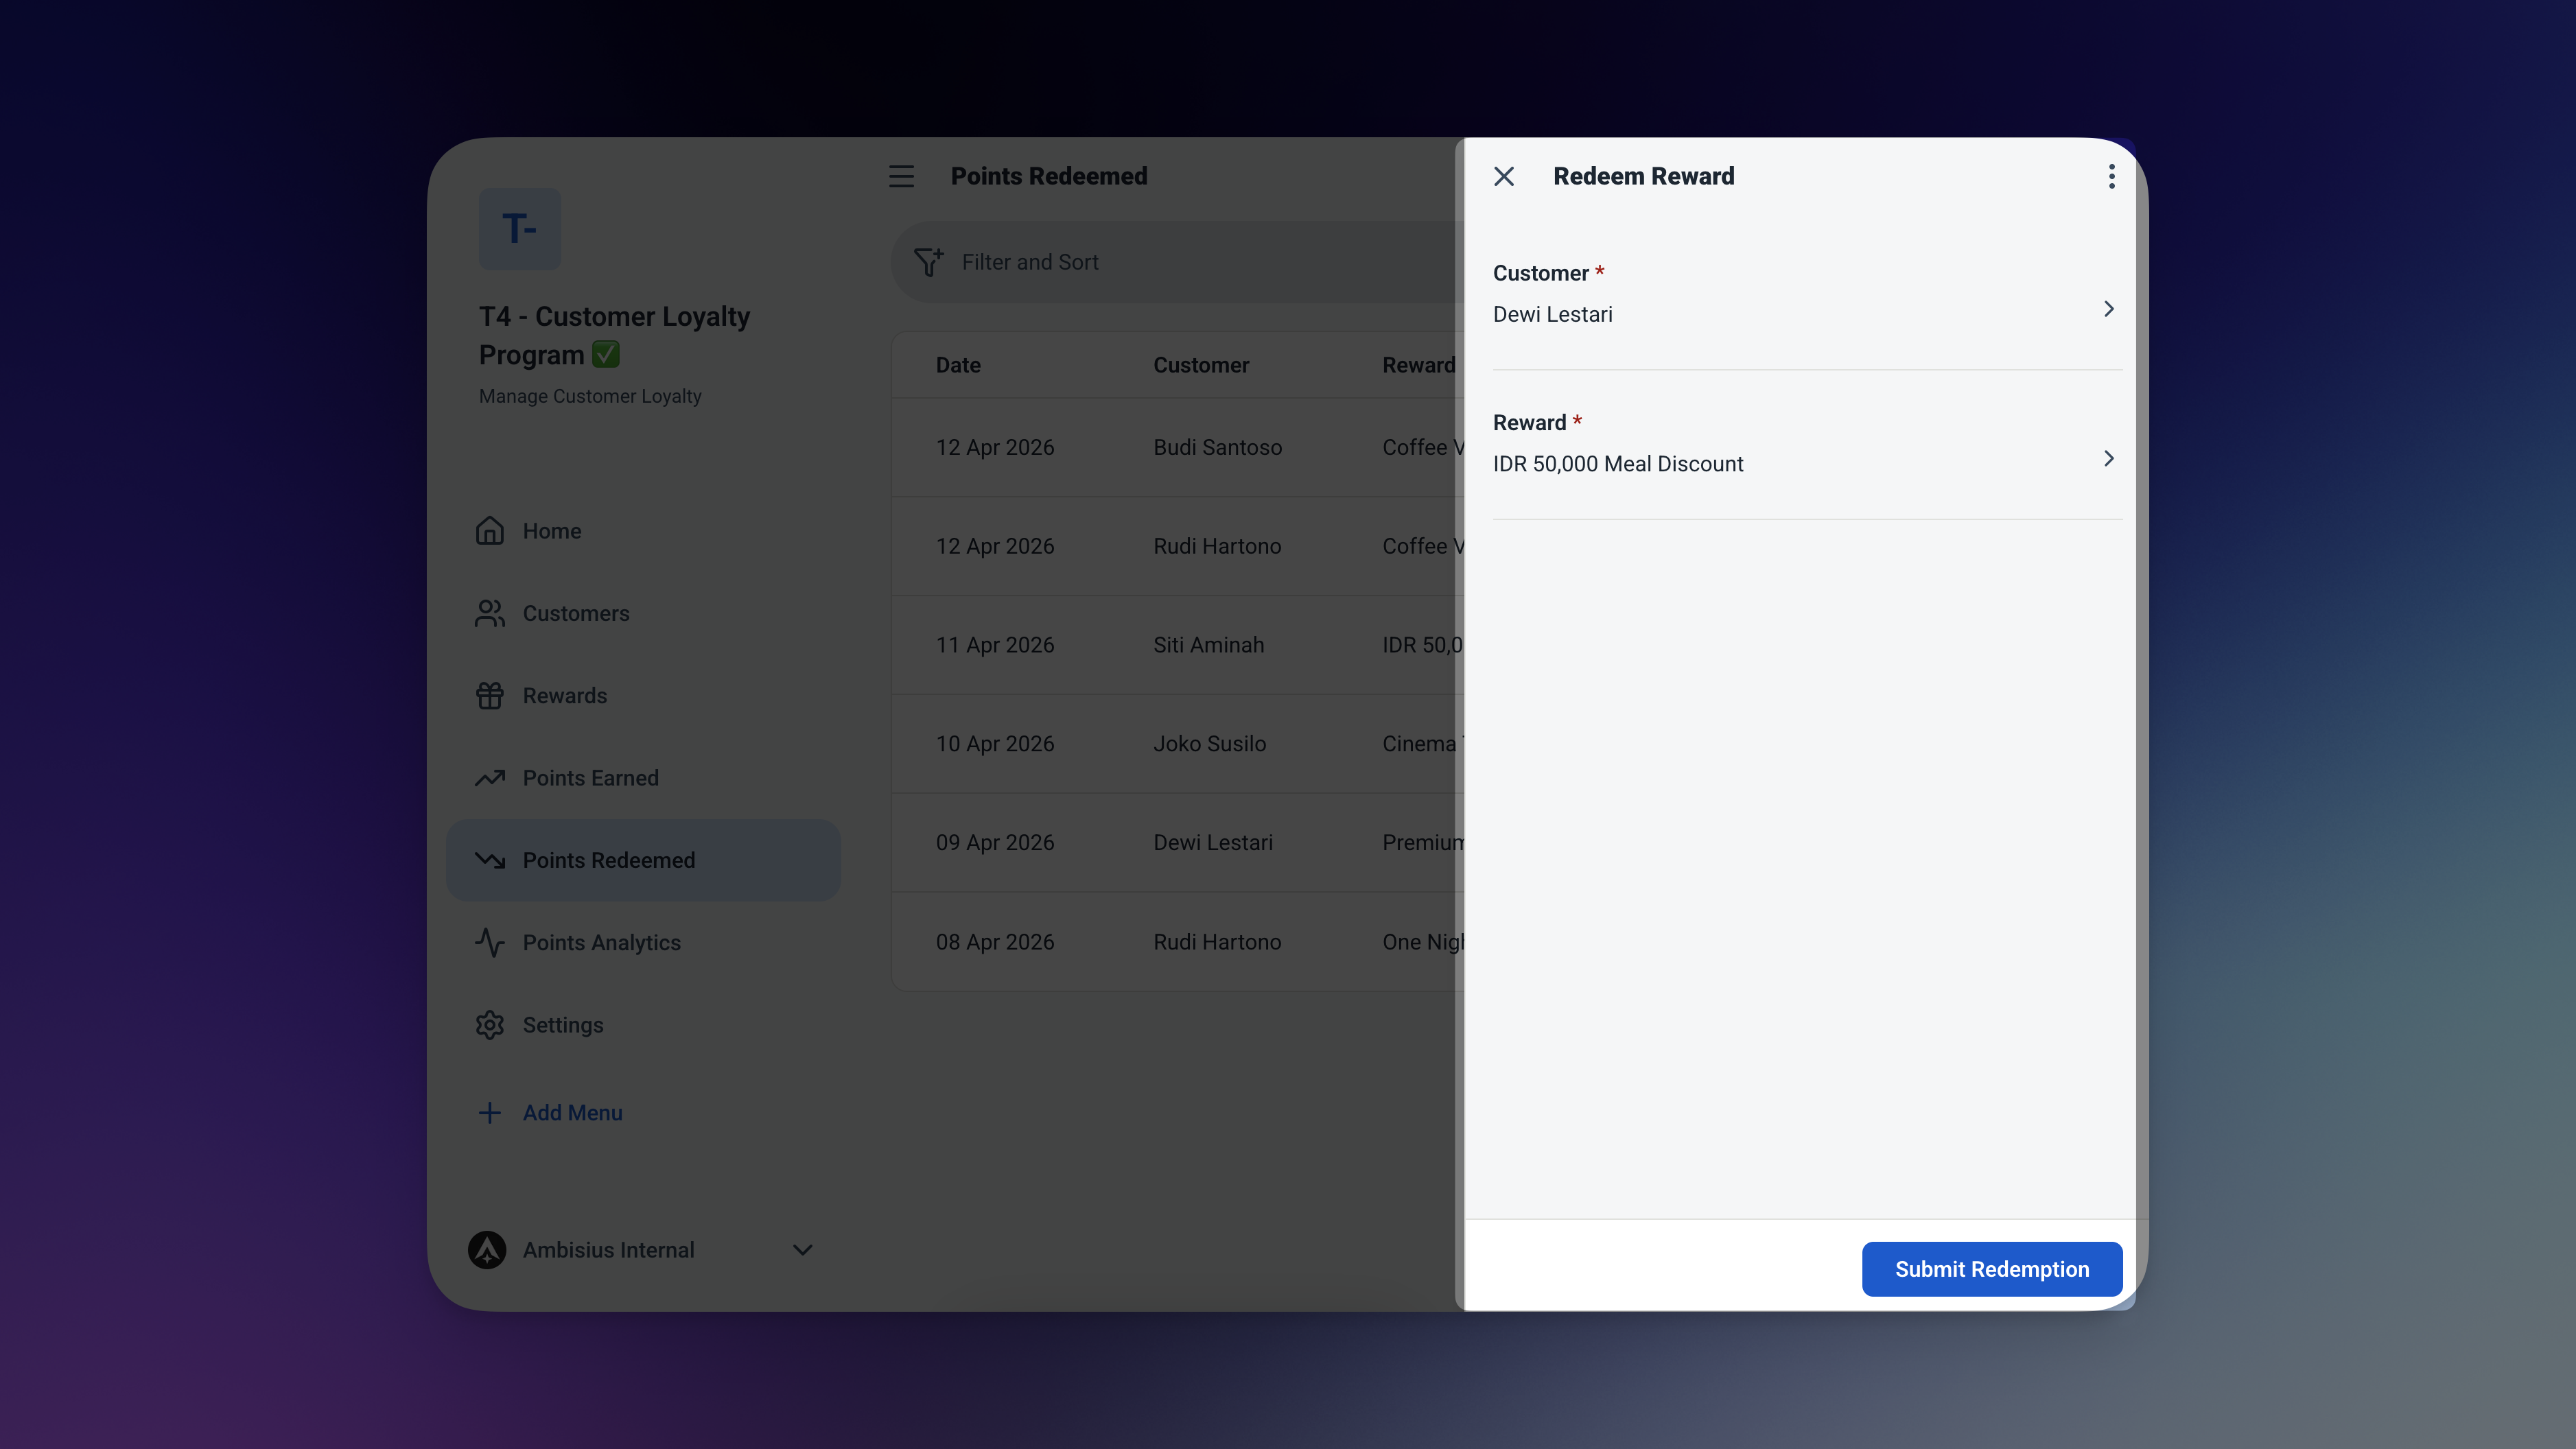Screen dimensions: 2576x1449
Task: Expand the Reward selector for Meal Discount
Action: [2108, 458]
